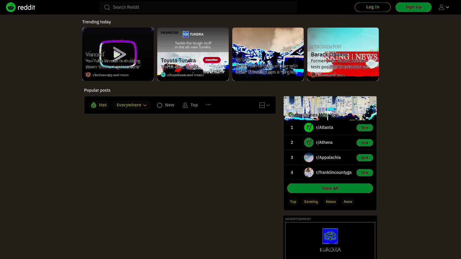This screenshot has width=461, height=259.
Task: Open the three-dot more sort options
Action: [x=208, y=105]
